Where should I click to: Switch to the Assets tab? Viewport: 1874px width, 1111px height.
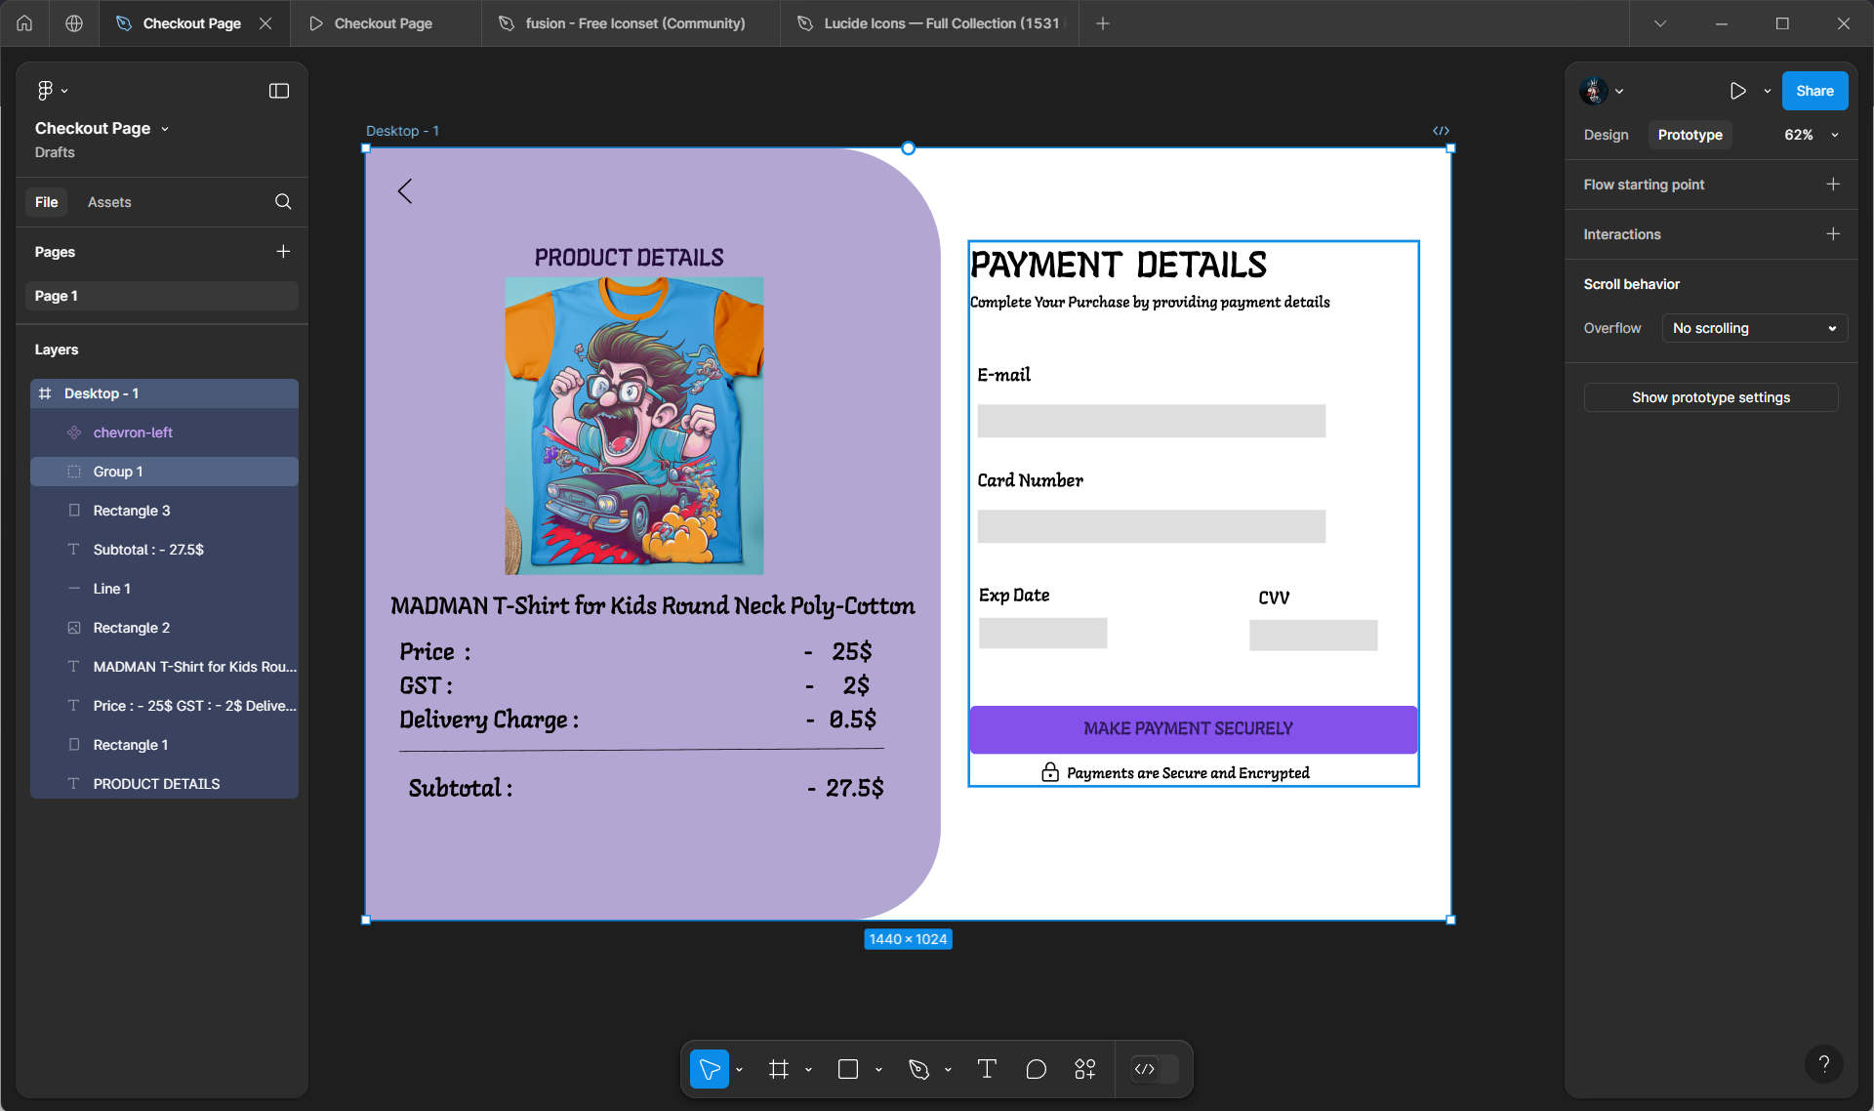[x=108, y=202]
